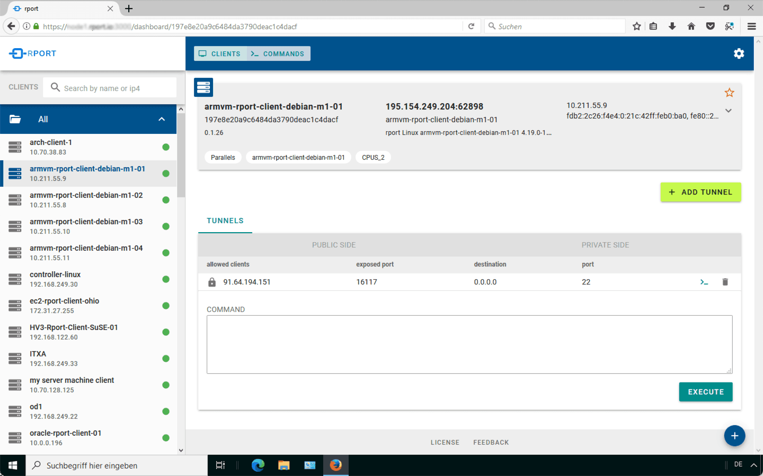
Task: Click the RPORT logo
Action: click(33, 53)
